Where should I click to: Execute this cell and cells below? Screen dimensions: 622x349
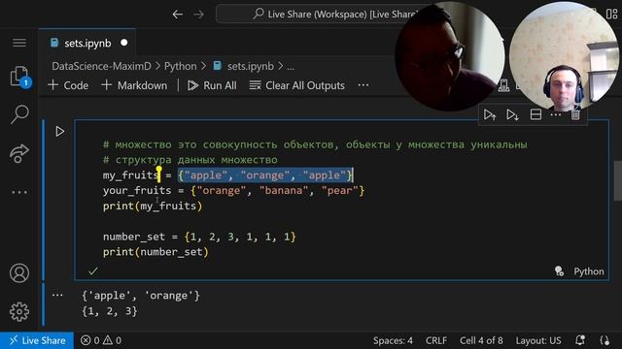[x=512, y=115]
